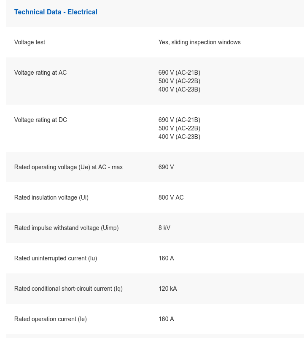The height and width of the screenshot is (338, 304).
Task: Click the 8 kV impulse voltage value
Action: [x=164, y=228]
